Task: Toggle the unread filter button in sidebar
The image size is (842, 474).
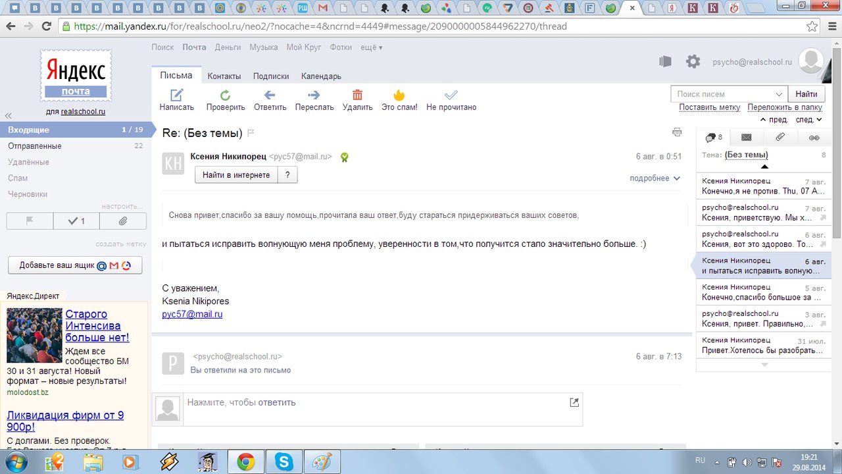Action: pyautogui.click(x=76, y=221)
